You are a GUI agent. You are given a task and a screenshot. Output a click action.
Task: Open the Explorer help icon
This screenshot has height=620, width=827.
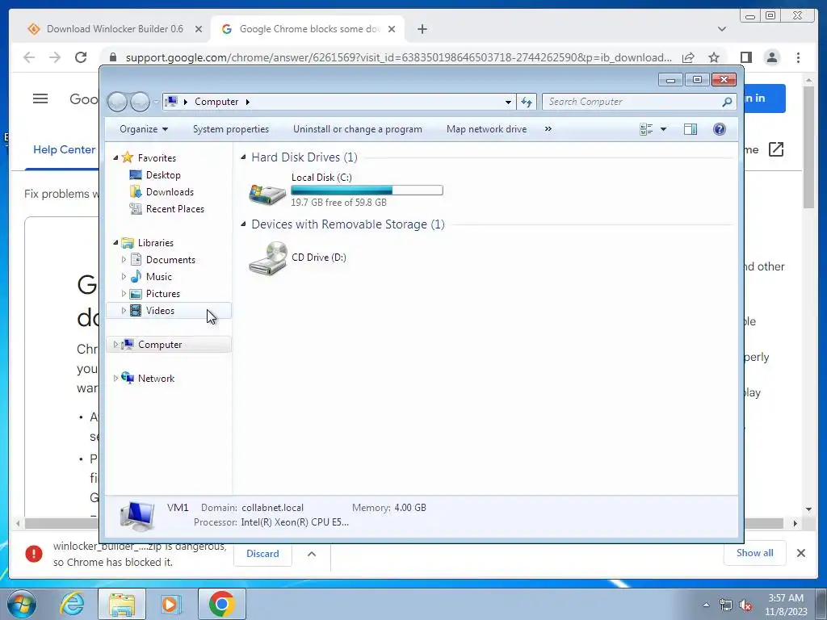[719, 129]
